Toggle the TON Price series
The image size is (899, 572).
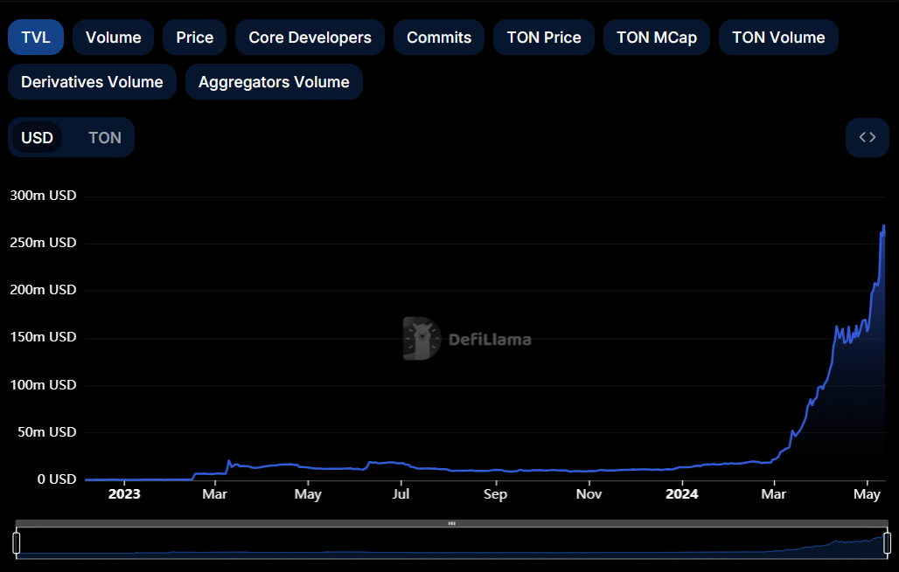543,38
